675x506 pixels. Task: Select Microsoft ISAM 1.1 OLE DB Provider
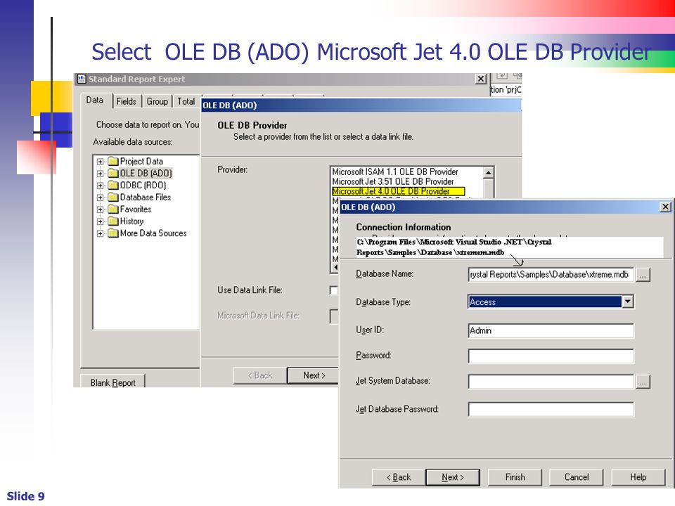(394, 171)
